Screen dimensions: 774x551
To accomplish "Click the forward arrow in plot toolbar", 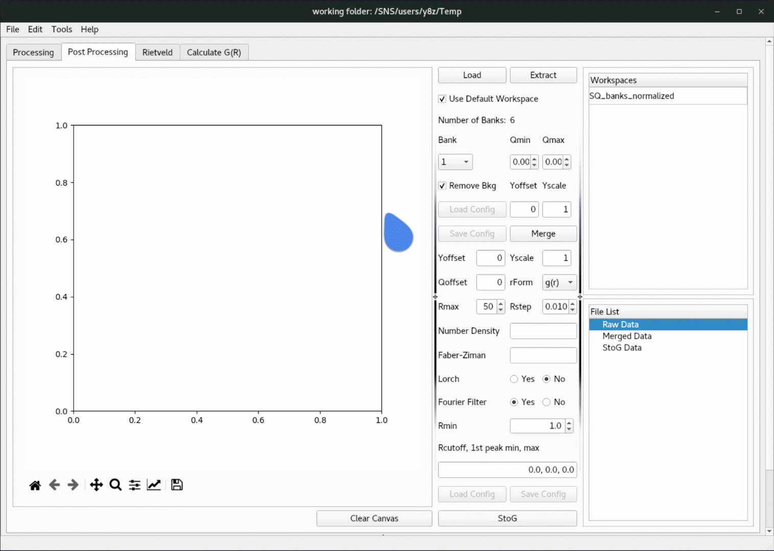I will [73, 485].
